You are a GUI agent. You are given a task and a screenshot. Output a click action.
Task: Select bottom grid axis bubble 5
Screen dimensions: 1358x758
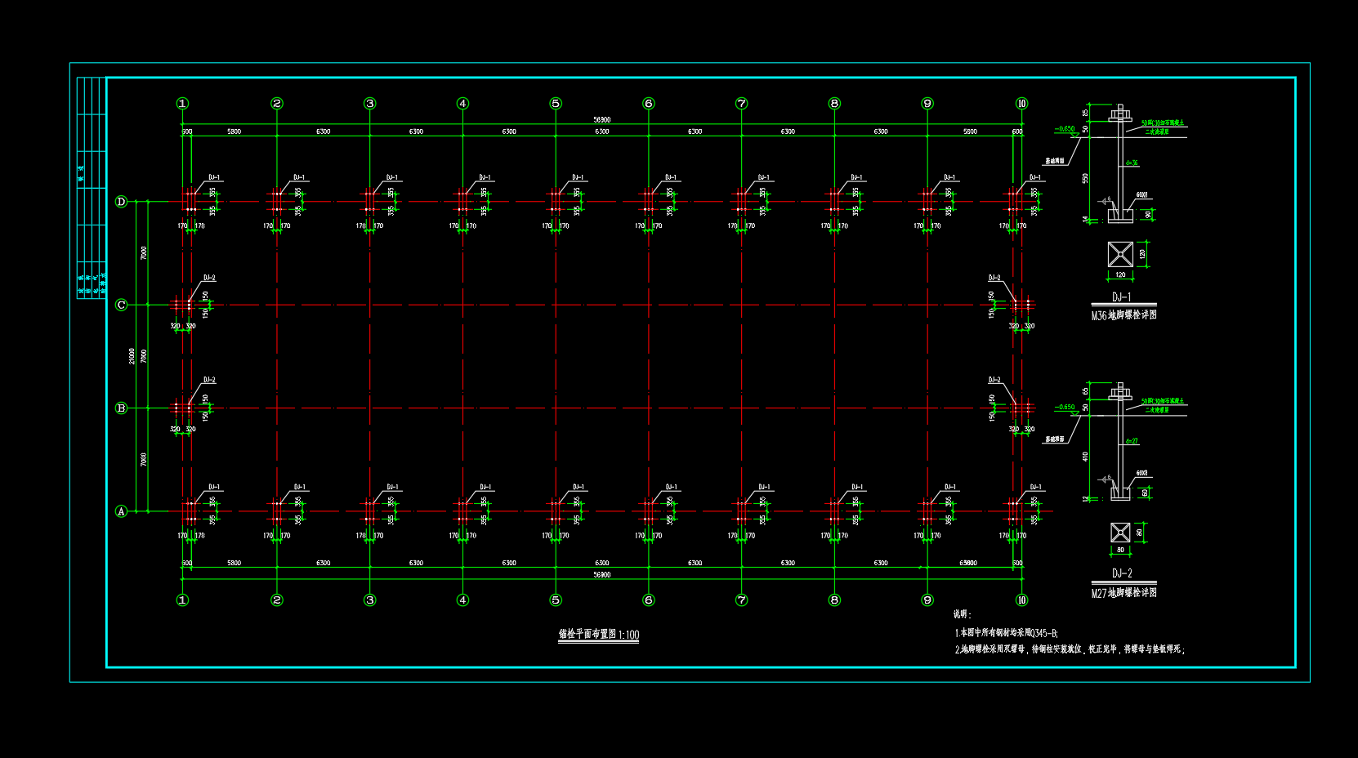[556, 600]
